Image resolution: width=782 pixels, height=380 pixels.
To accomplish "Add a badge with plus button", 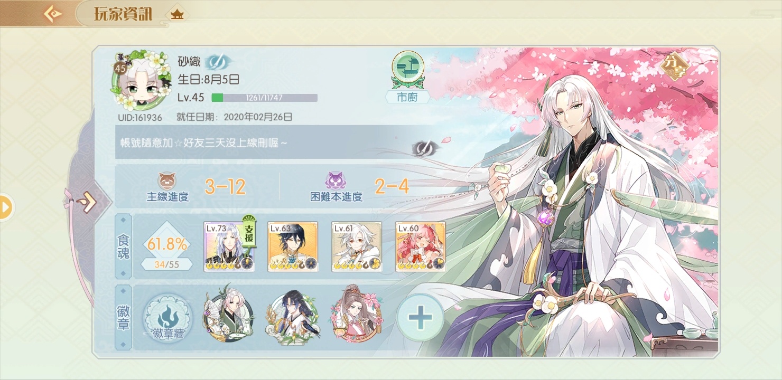I will [x=421, y=318].
